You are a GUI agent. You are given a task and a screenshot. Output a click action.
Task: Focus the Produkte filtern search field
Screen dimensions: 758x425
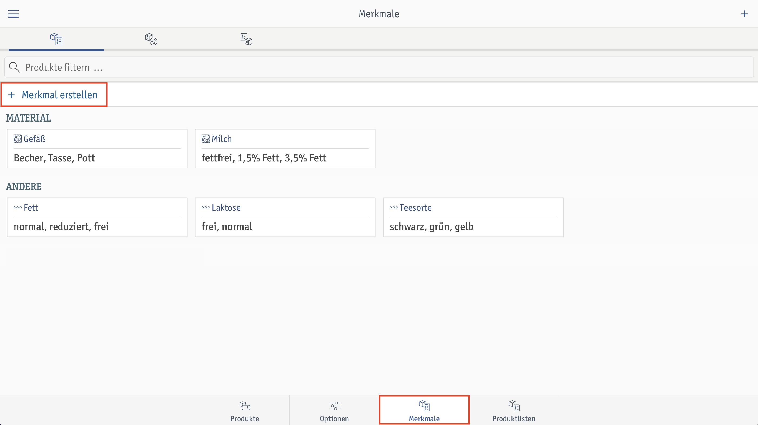379,67
